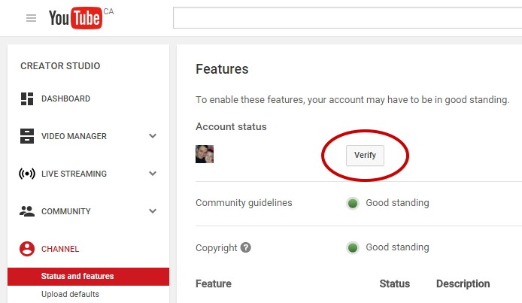Viewport: 522px width, 303px height.
Task: Click the Creator Studio heading
Action: pyautogui.click(x=60, y=66)
